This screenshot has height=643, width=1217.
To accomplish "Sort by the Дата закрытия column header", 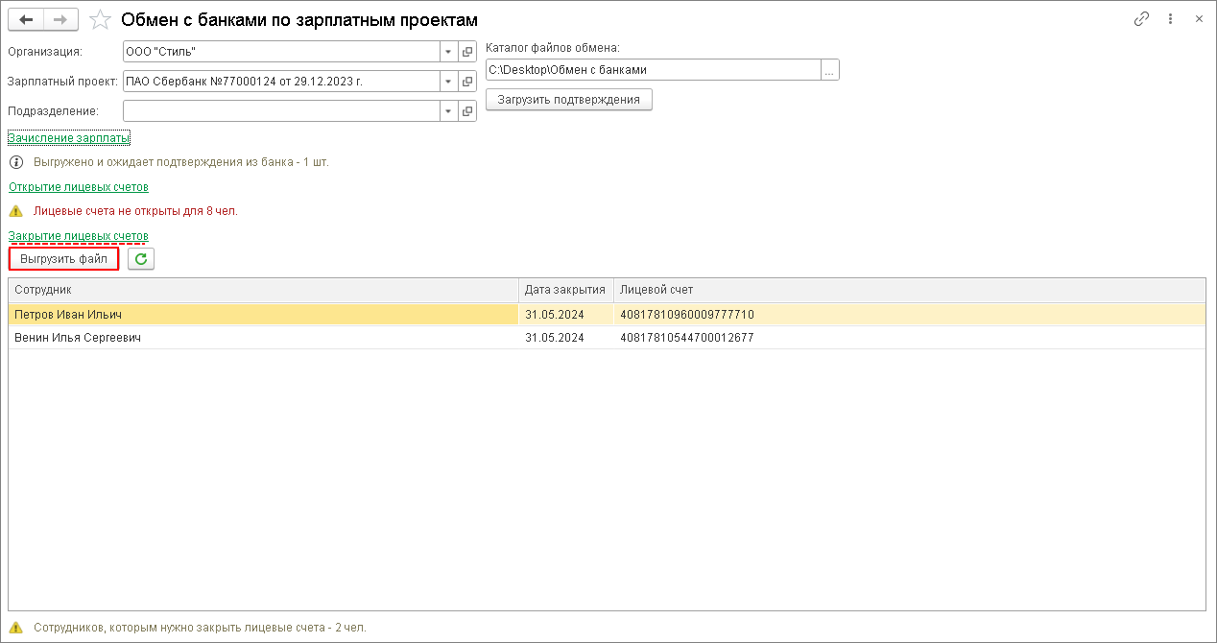I will (x=565, y=290).
